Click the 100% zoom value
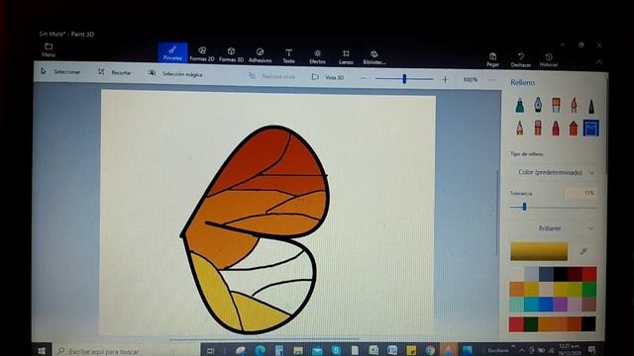 tap(470, 80)
